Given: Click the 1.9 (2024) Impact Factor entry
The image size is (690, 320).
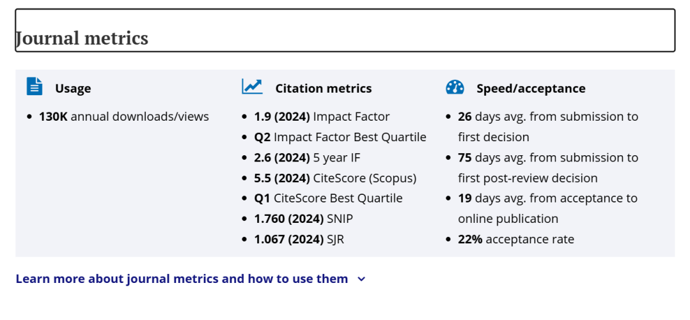Looking at the screenshot, I should click(322, 117).
